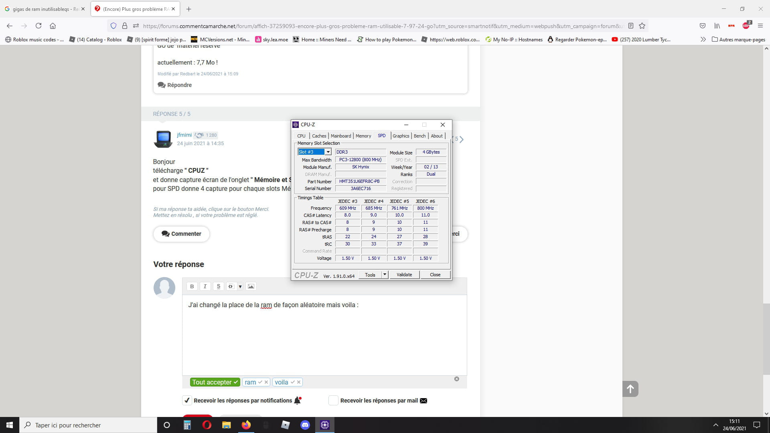Click the Windows Start button
Image resolution: width=770 pixels, height=433 pixels.
coord(10,425)
